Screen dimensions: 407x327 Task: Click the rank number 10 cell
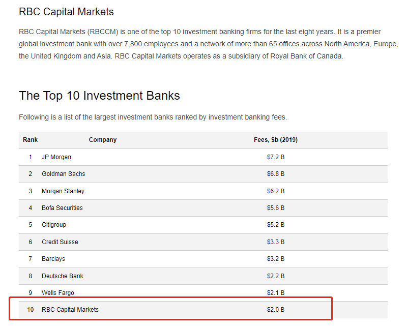[31, 310]
